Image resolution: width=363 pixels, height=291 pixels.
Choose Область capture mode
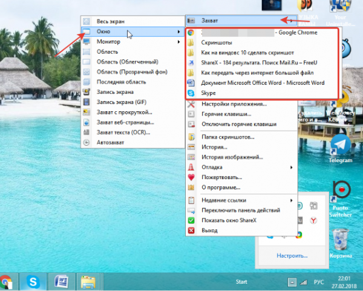[133, 51]
